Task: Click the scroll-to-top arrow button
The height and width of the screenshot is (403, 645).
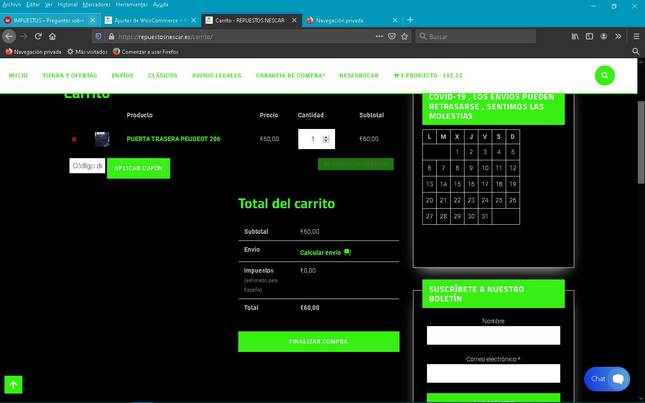Action: [x=13, y=385]
